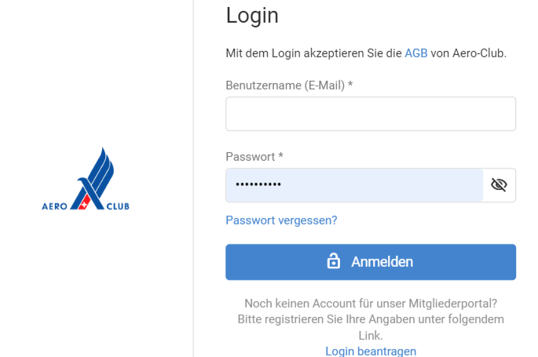
Task: Click the Benutzername (E-Mail) field label
Action: pos(289,86)
